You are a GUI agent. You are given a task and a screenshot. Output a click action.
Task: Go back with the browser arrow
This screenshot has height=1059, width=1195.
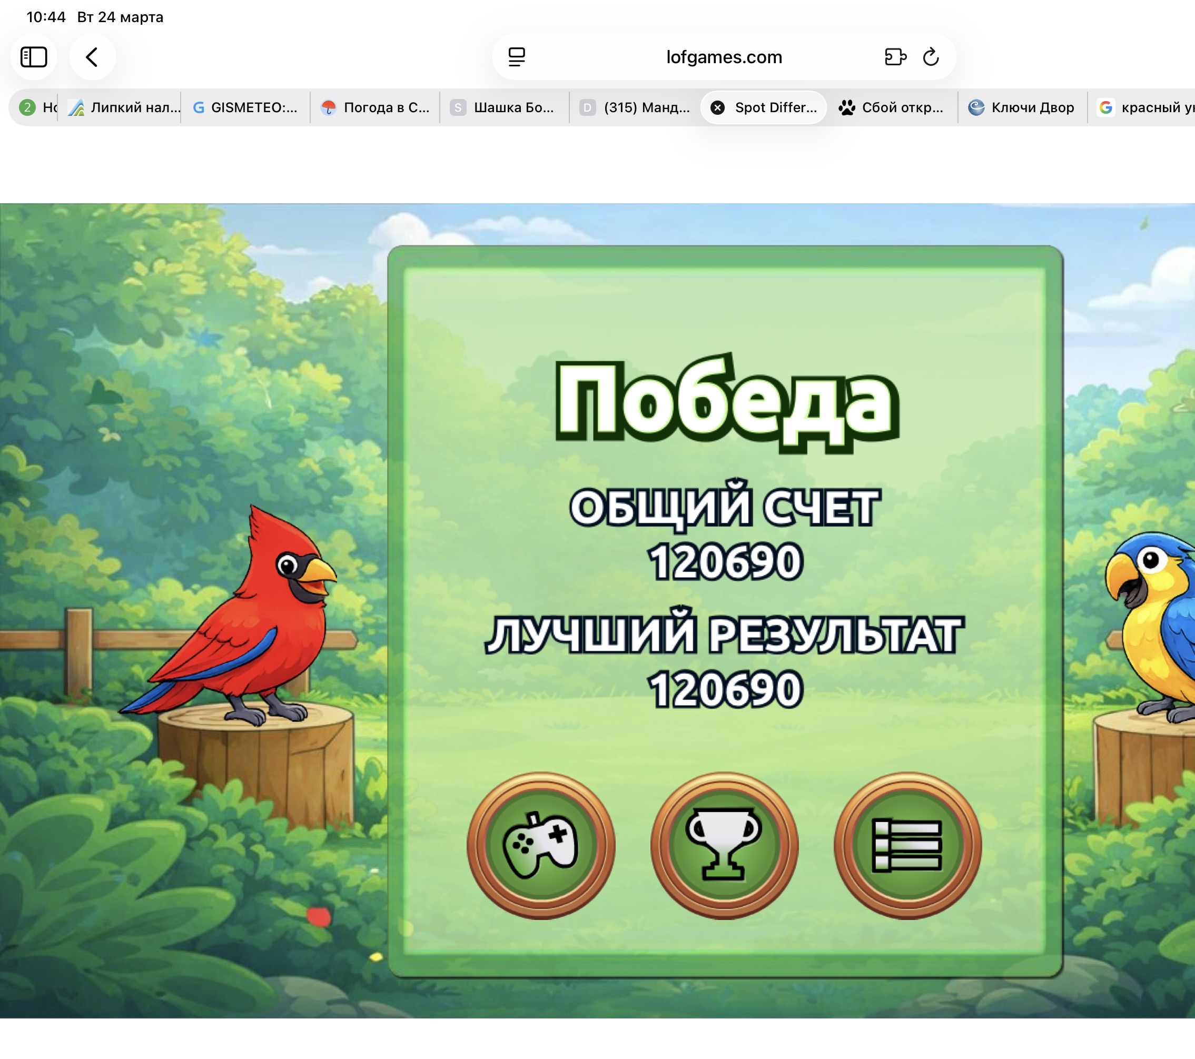pos(92,57)
